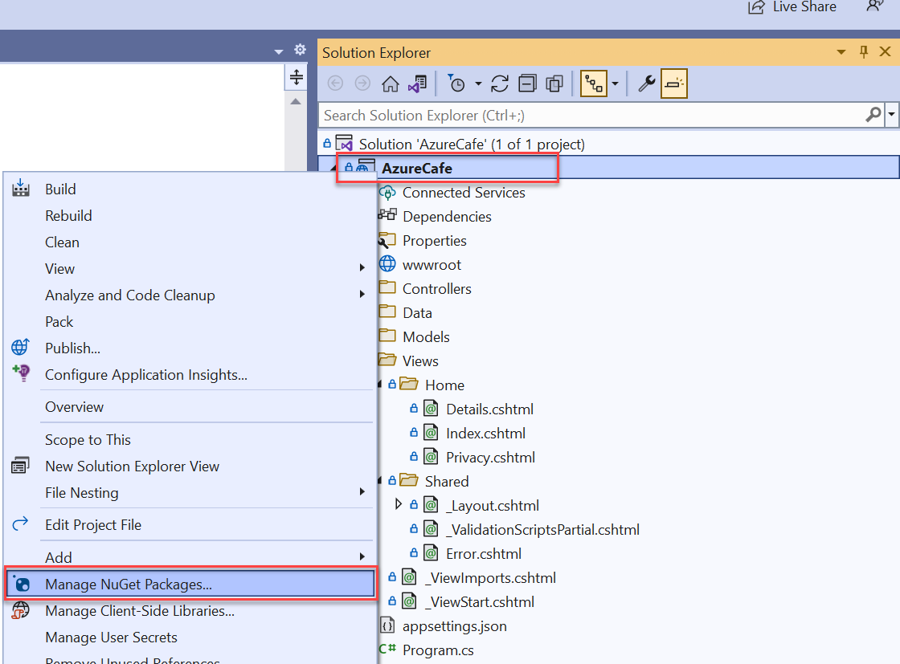Click the Show All Files toolbar icon

554,84
